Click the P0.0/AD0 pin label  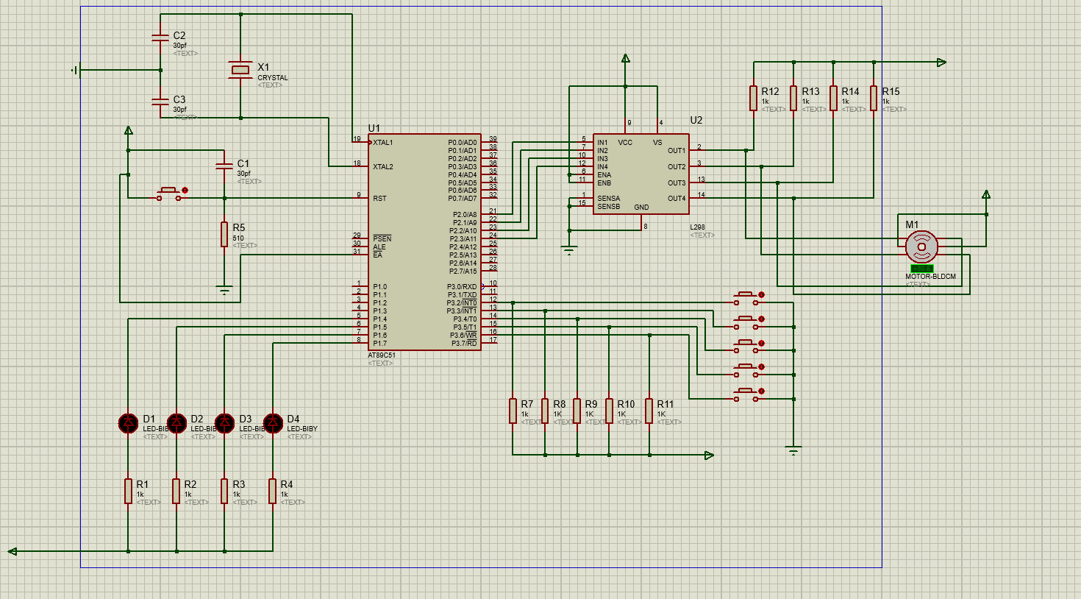click(x=462, y=143)
